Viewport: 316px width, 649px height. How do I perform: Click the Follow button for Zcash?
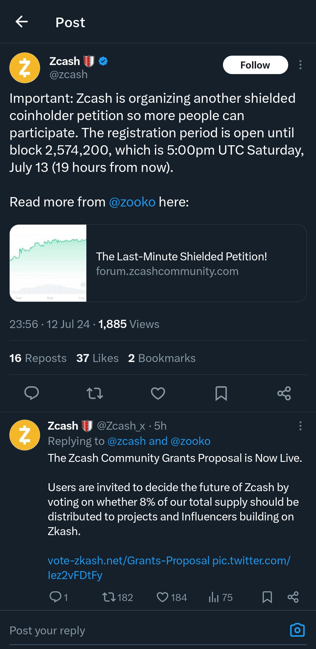[255, 65]
